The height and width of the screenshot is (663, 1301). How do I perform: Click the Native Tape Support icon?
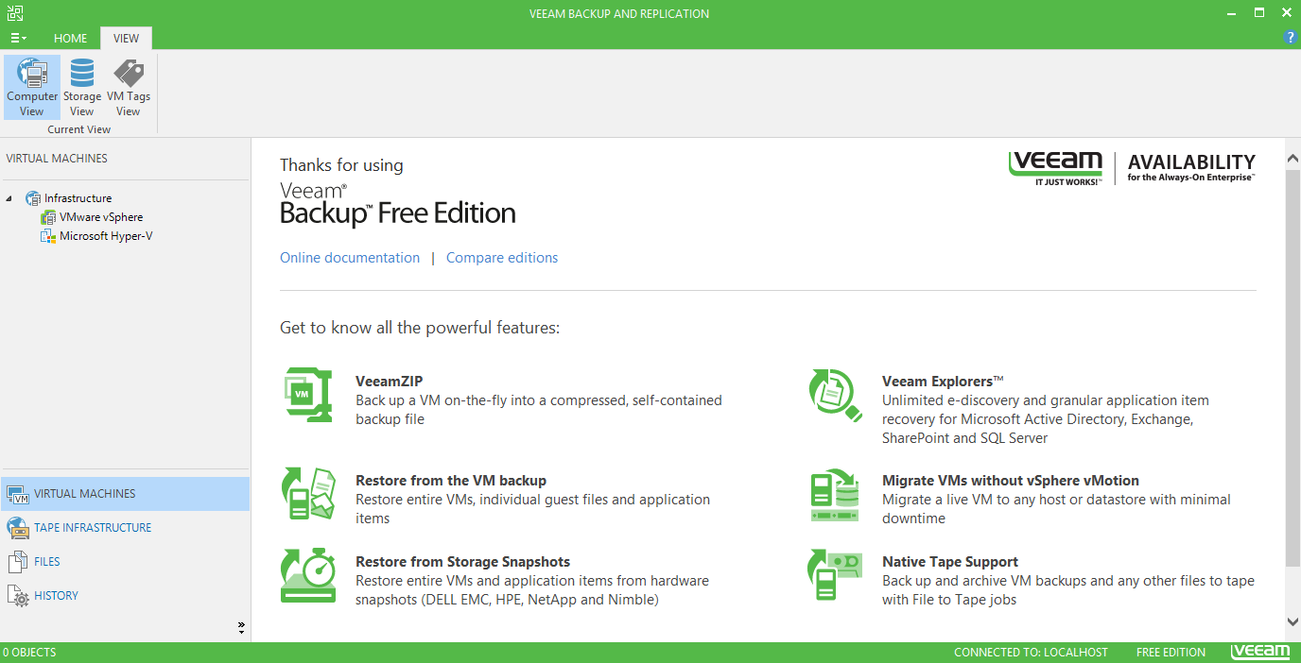[x=835, y=574]
